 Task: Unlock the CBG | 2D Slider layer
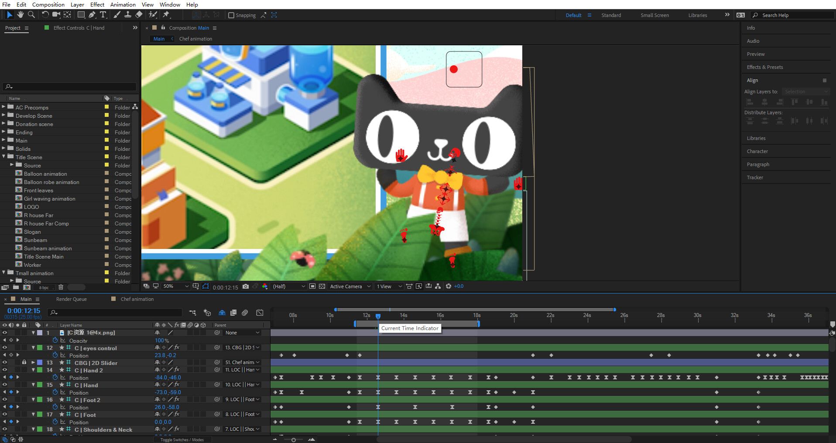pos(24,362)
